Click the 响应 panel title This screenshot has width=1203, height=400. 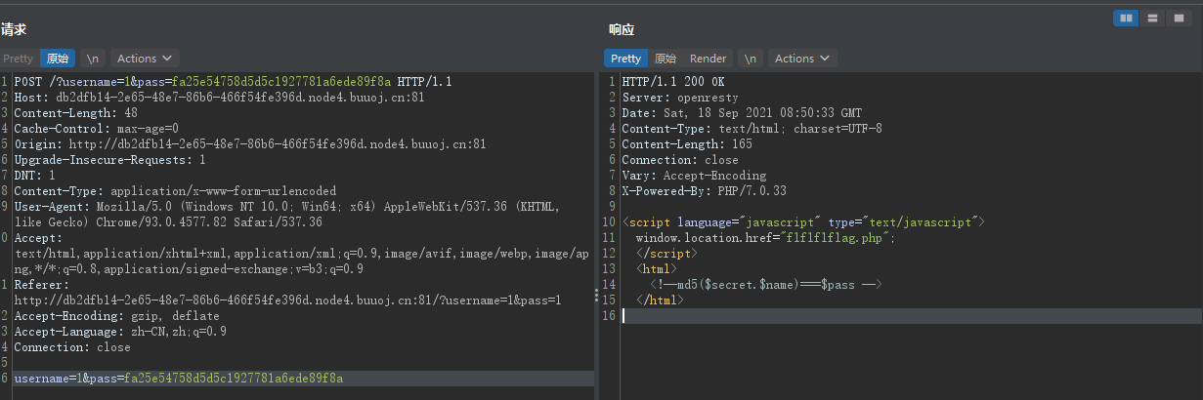[621, 30]
